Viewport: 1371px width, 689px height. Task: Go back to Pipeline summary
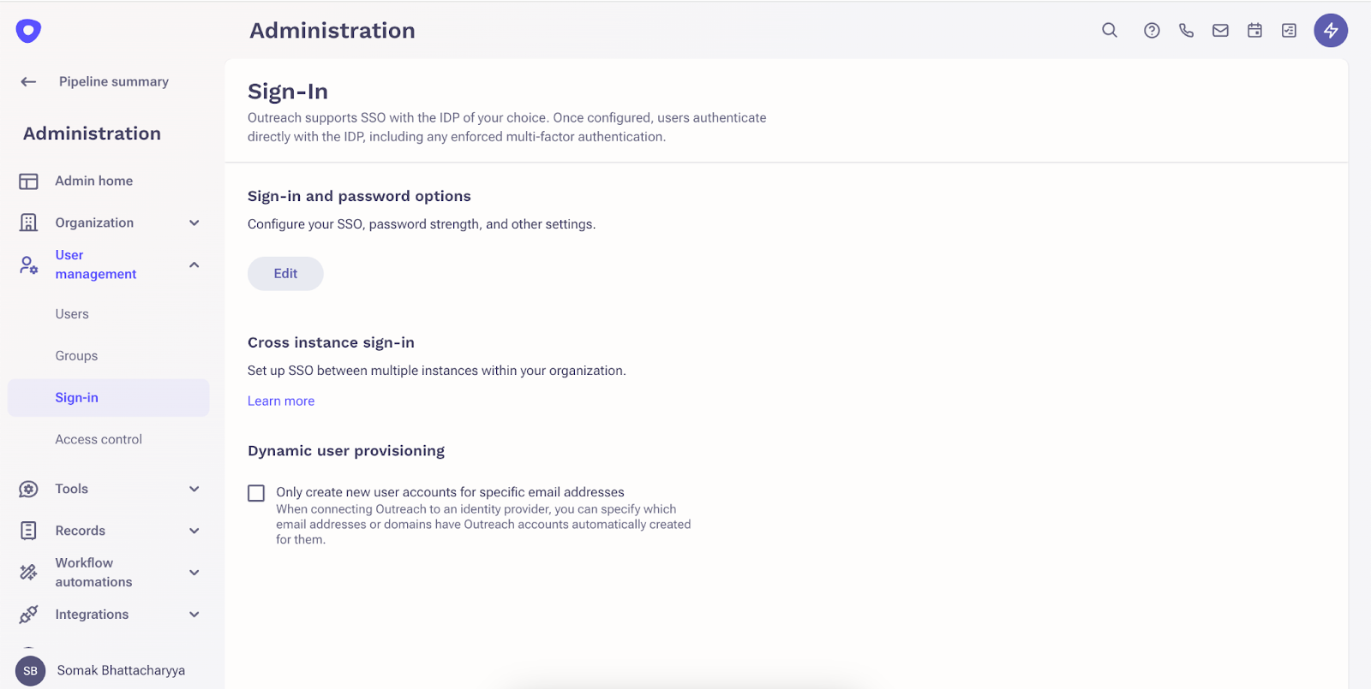pyautogui.click(x=114, y=81)
